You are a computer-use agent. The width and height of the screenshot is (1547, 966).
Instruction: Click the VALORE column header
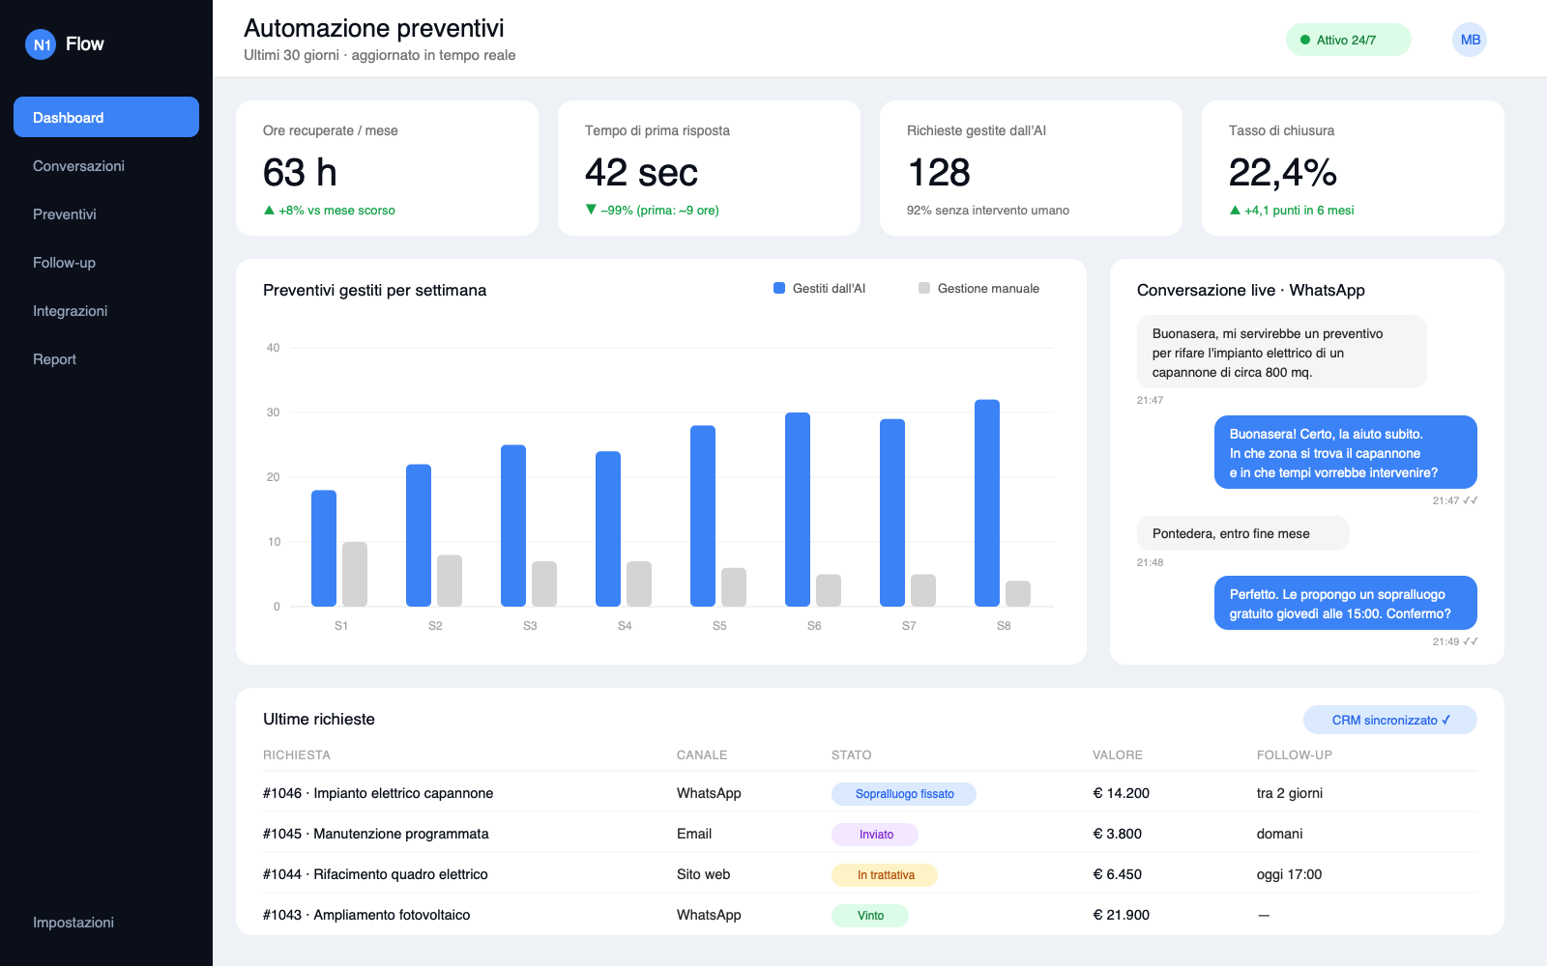tap(1118, 755)
